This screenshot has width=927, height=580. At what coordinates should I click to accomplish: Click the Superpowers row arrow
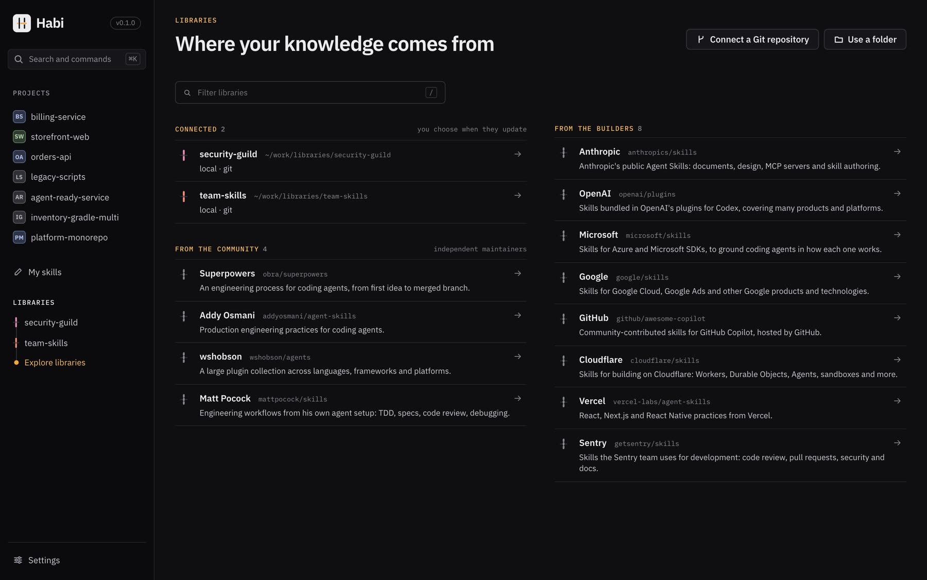[x=518, y=274]
